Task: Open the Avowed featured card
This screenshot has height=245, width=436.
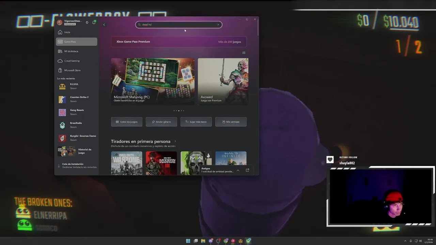Action: (223, 81)
